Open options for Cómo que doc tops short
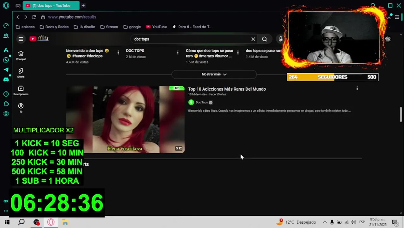Screen dimensions: 404x228 tap(238, 52)
